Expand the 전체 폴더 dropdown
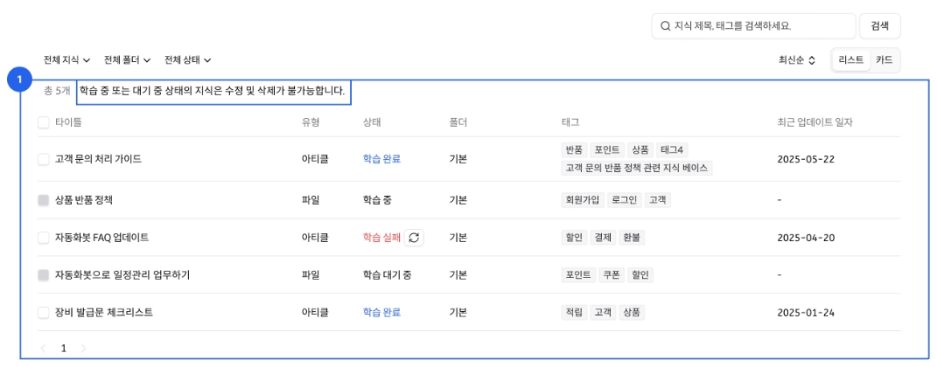 (127, 59)
